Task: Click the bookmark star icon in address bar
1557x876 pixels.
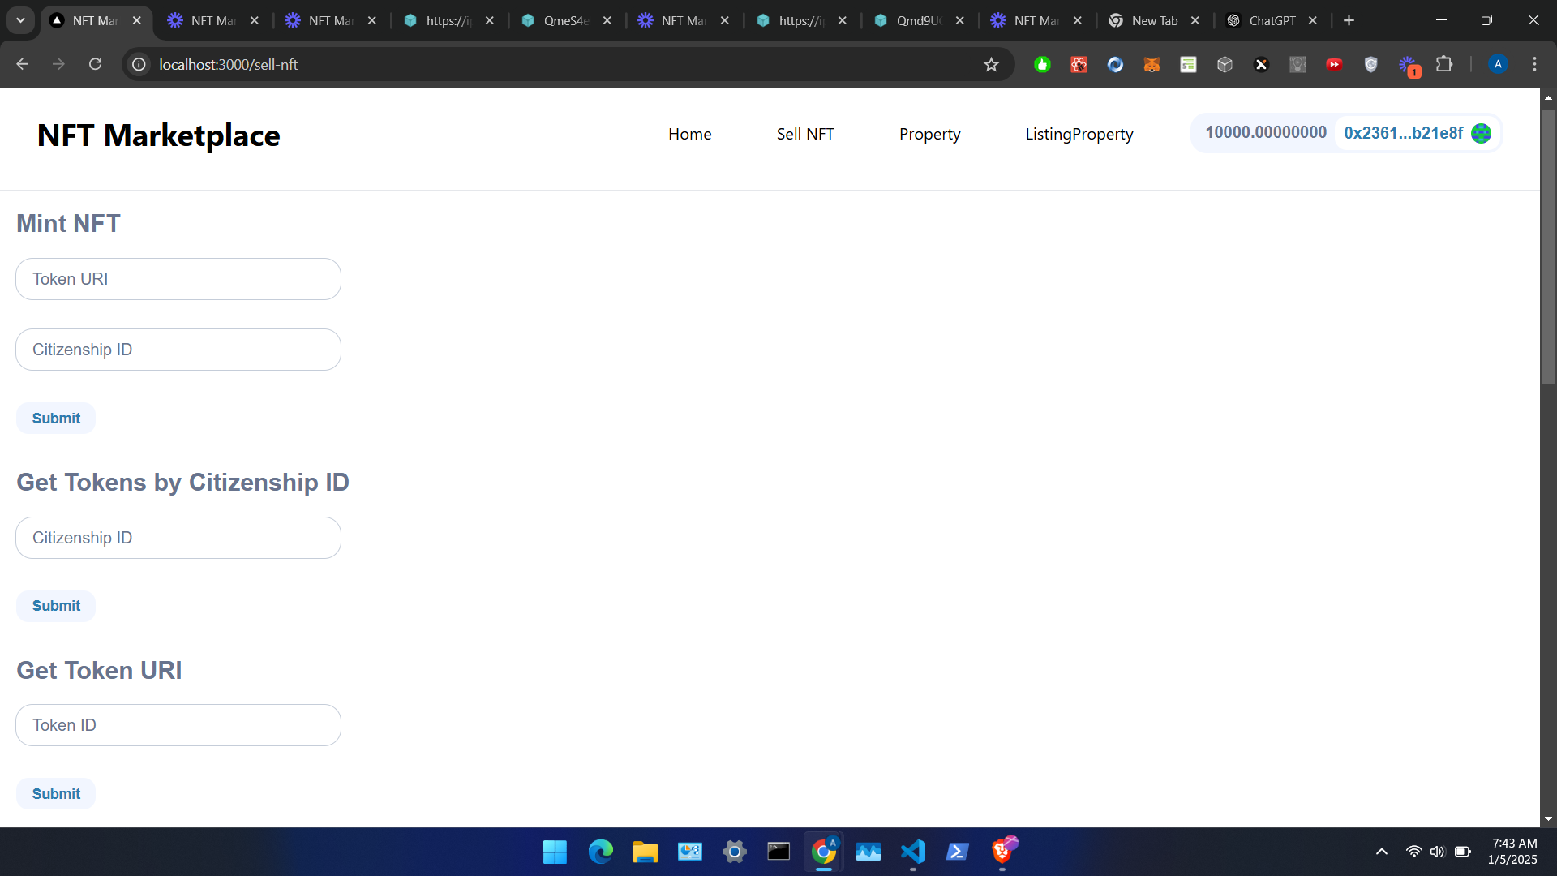Action: pos(991,65)
